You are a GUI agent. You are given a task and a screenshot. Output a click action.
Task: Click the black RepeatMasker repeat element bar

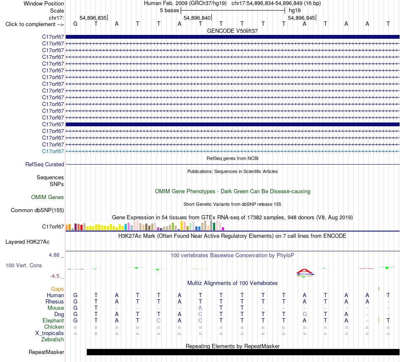pos(243,352)
